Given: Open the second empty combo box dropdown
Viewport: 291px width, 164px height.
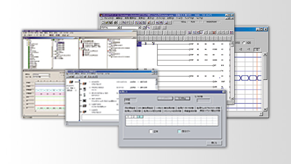Looking at the screenshot, I should [139, 28].
